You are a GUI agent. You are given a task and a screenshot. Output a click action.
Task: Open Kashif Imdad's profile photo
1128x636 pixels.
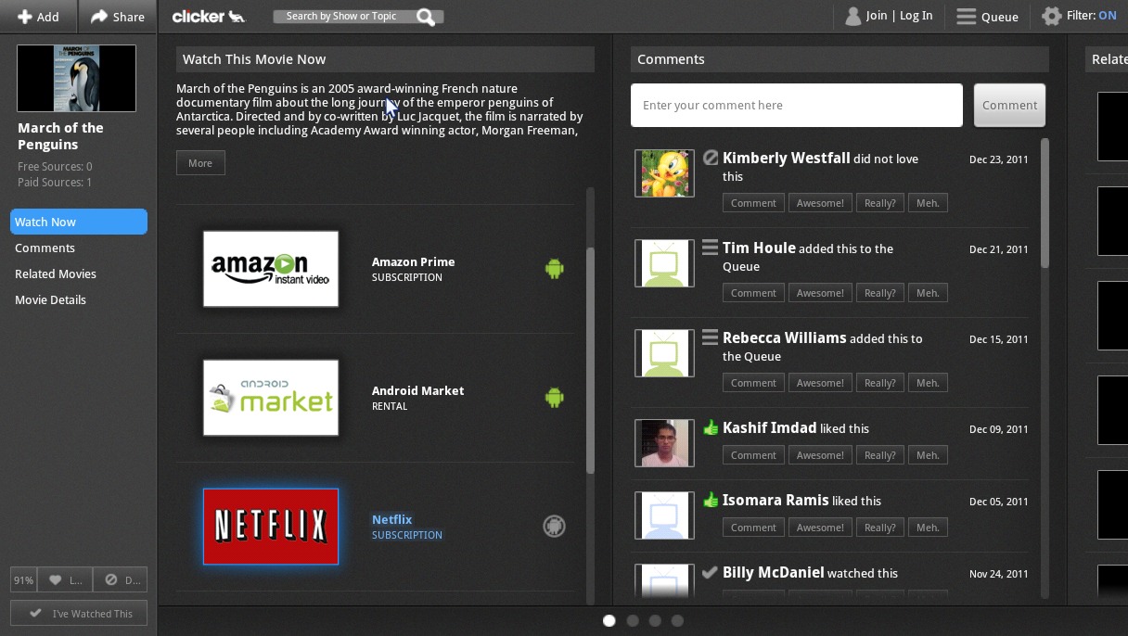(664, 443)
